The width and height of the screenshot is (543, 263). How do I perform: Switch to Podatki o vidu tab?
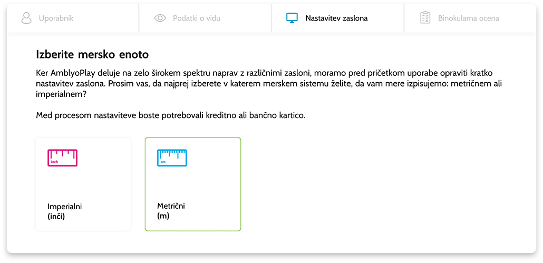[205, 18]
